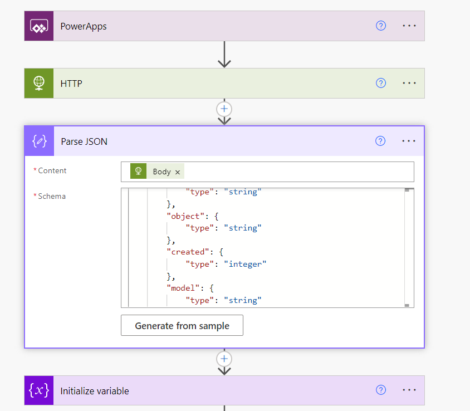
Task: Open help for Initialize variable step
Action: (x=381, y=390)
